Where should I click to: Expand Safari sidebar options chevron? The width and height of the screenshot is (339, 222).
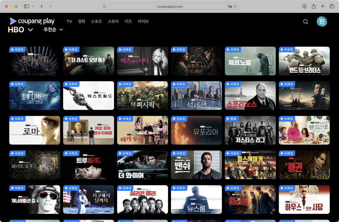point(33,6)
